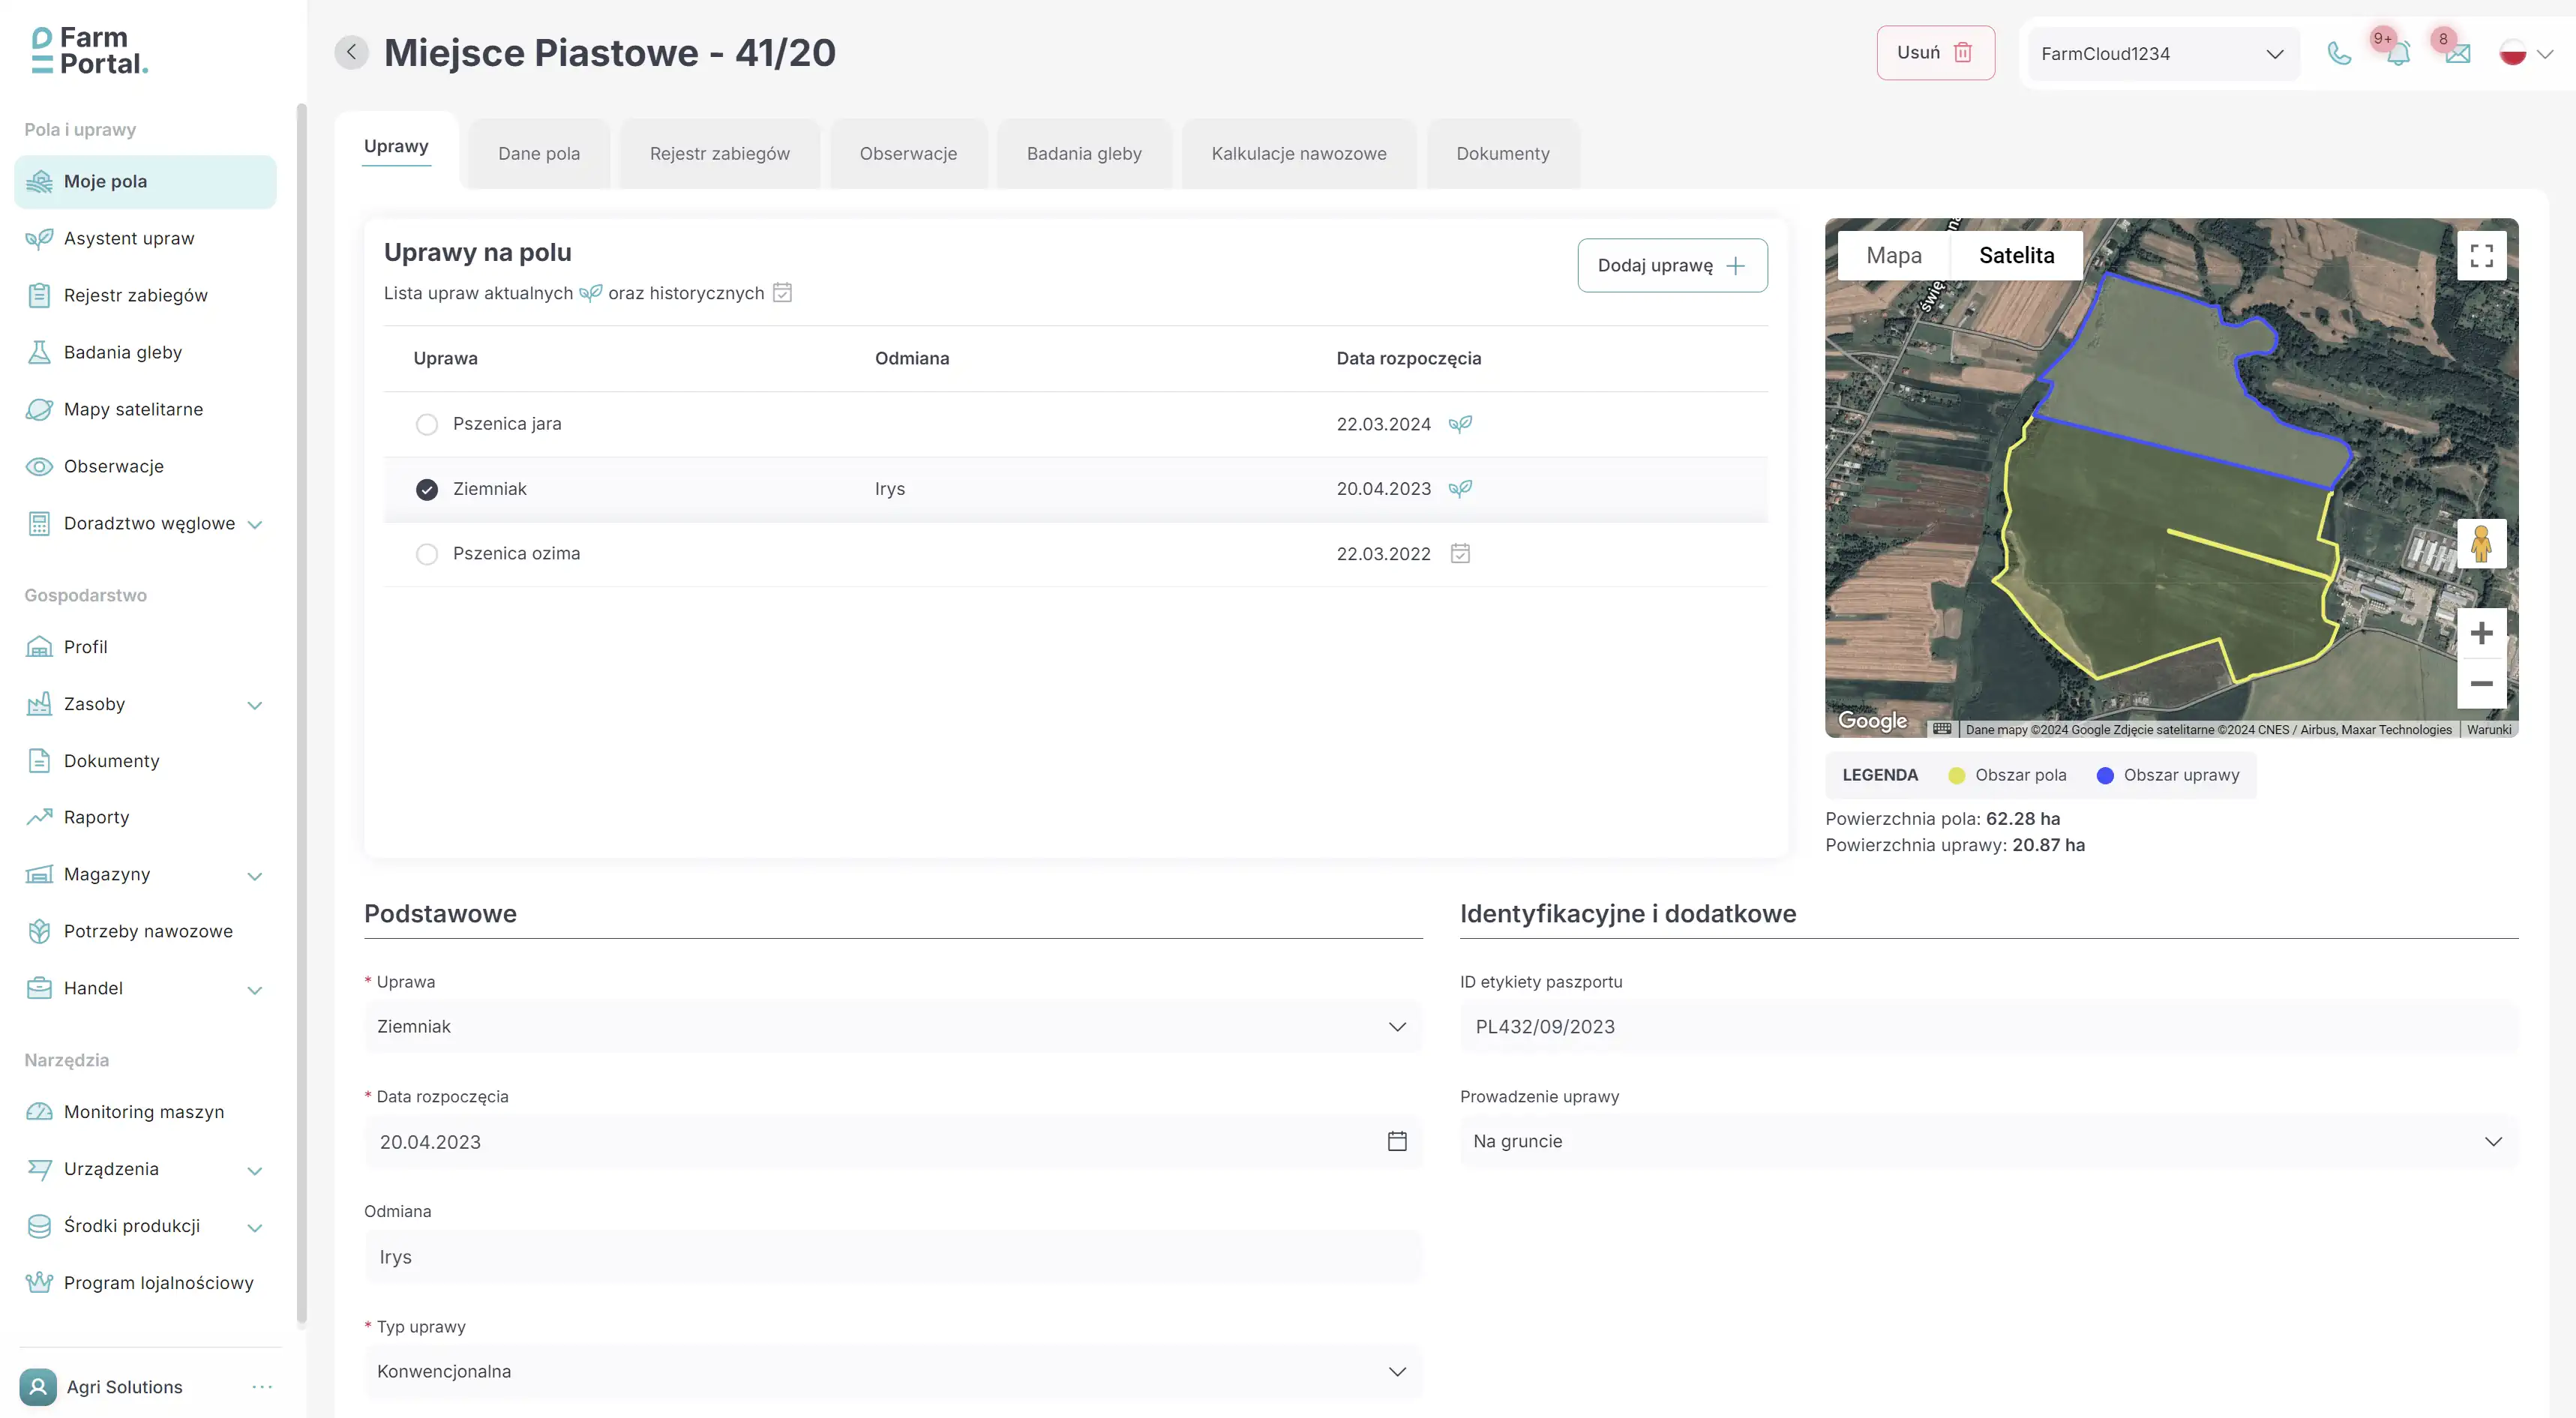Viewport: 2576px width, 1418px height.
Task: Click Dodaj uprawę button
Action: pyautogui.click(x=1672, y=265)
